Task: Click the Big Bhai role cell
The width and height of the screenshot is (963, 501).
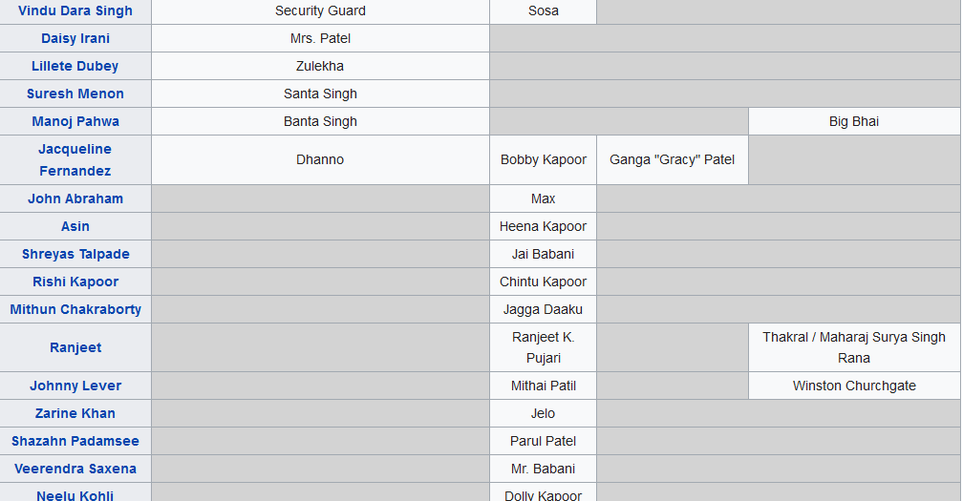Action: pyautogui.click(x=854, y=121)
